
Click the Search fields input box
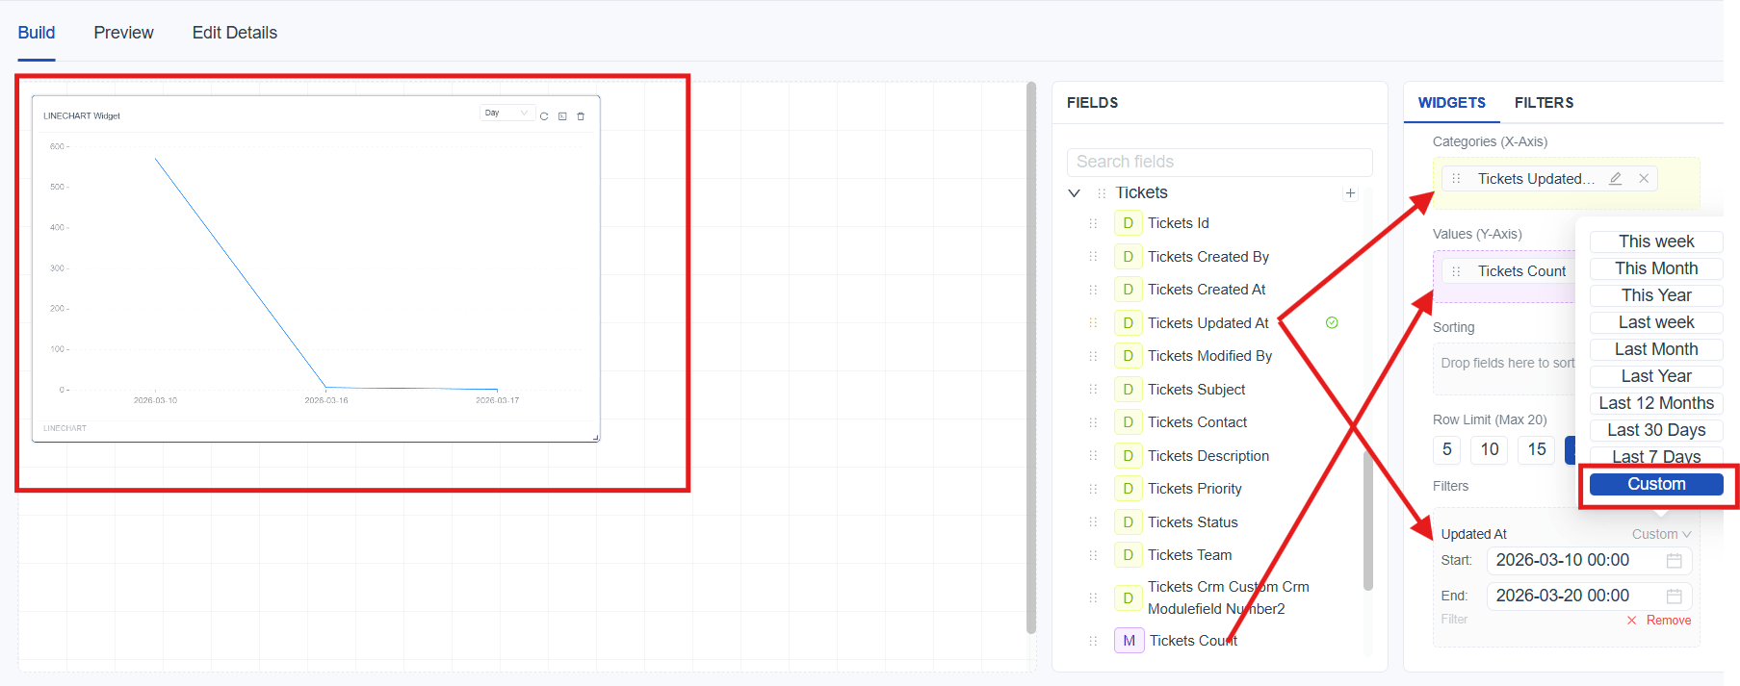click(1219, 162)
